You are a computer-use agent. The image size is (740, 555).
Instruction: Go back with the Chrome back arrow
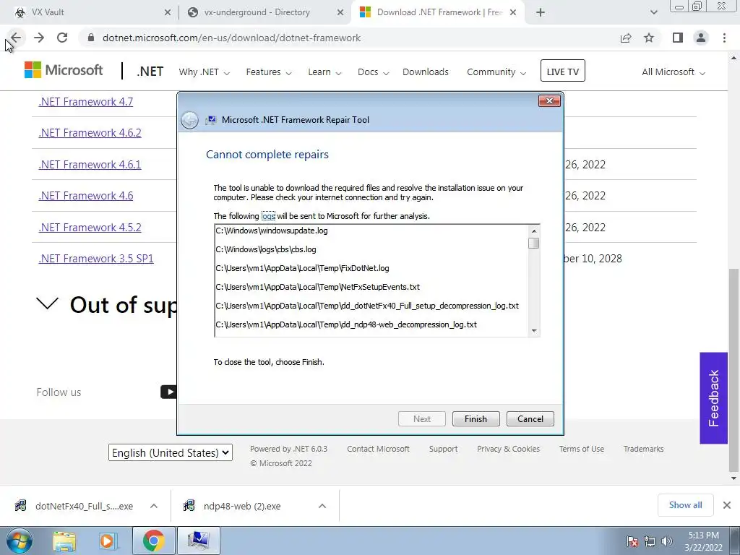tap(16, 38)
